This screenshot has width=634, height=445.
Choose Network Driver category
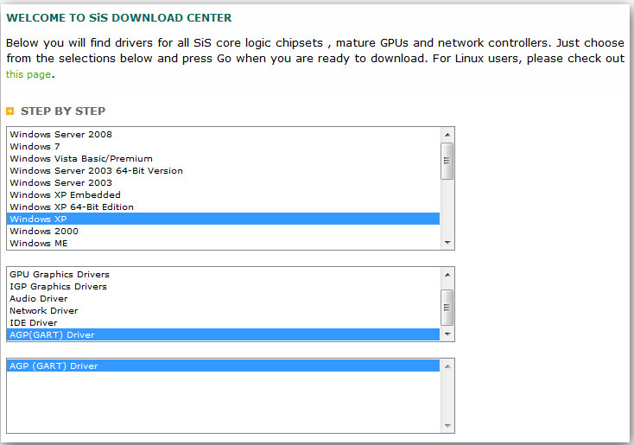[223, 311]
